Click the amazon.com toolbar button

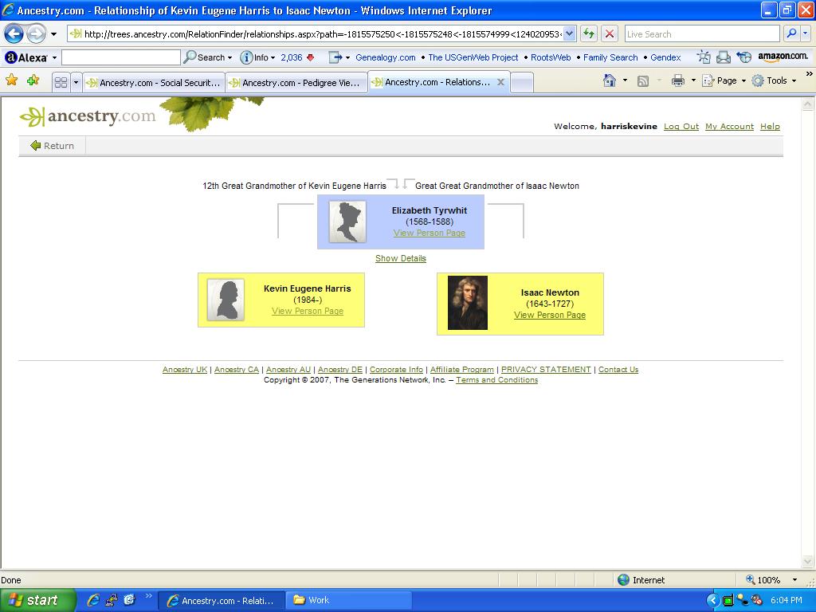[x=783, y=57]
